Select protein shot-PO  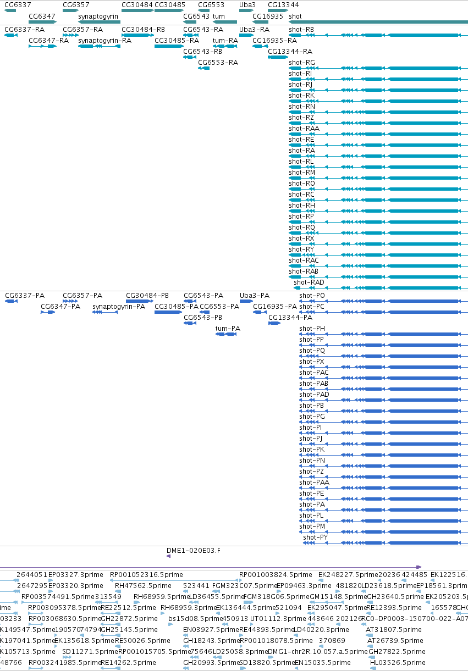click(x=312, y=295)
